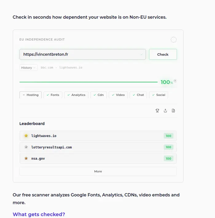Click bronze star beside nsa.gov
This screenshot has height=218, width=215.
coord(26,158)
